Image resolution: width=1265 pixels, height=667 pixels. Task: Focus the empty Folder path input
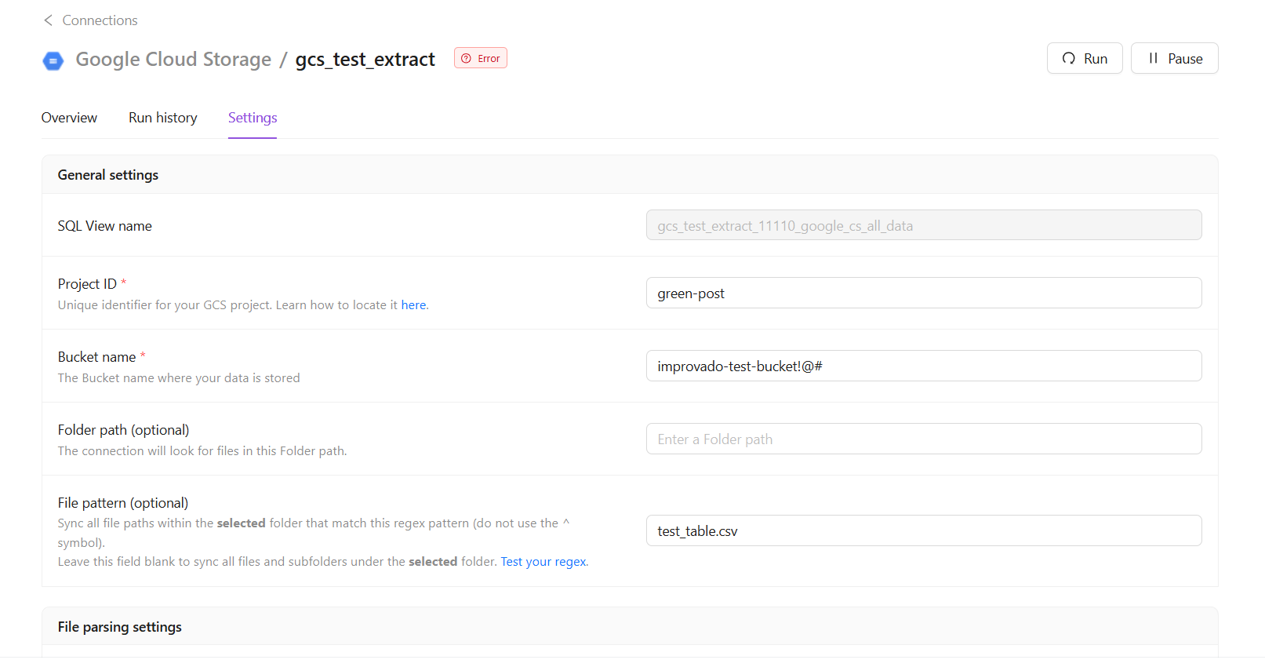(923, 439)
